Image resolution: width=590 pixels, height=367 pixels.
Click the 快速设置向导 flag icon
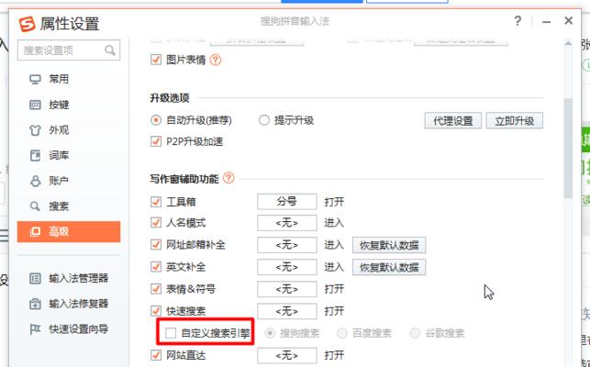[35, 329]
